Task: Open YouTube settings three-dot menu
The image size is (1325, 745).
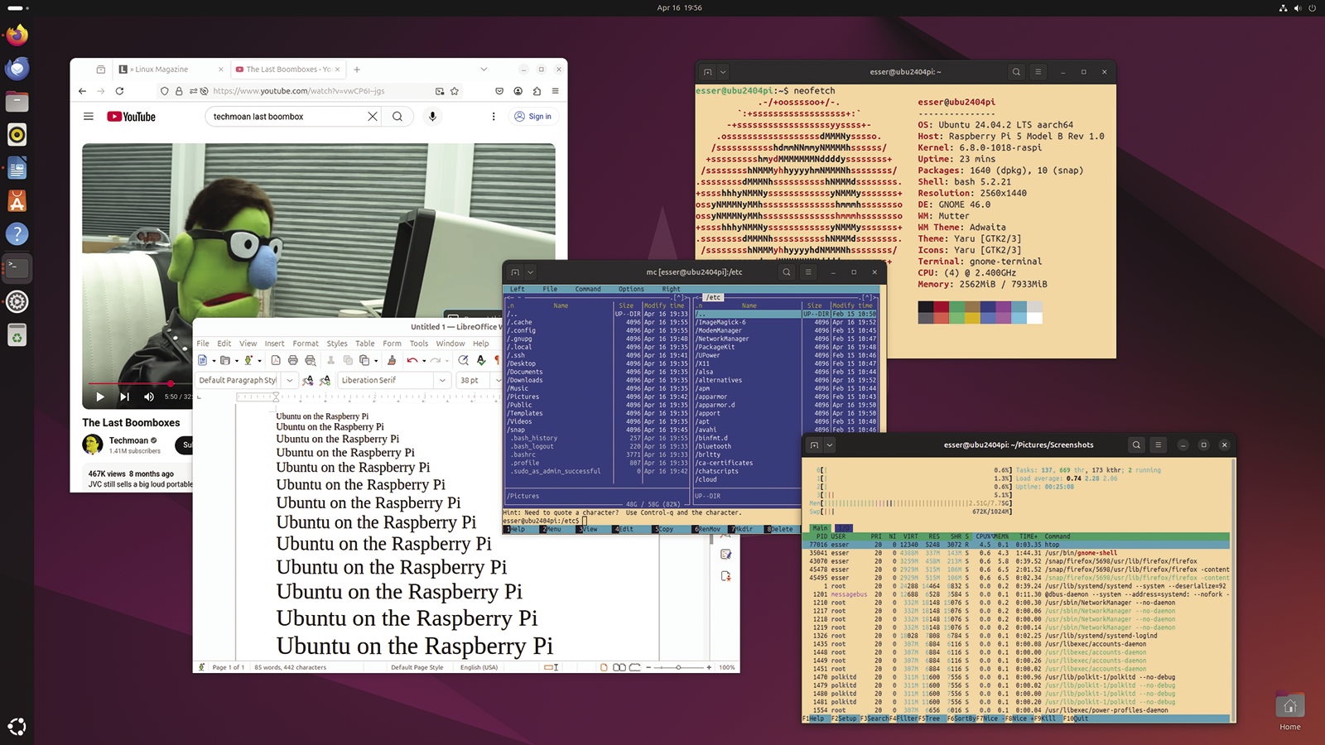Action: (x=494, y=117)
